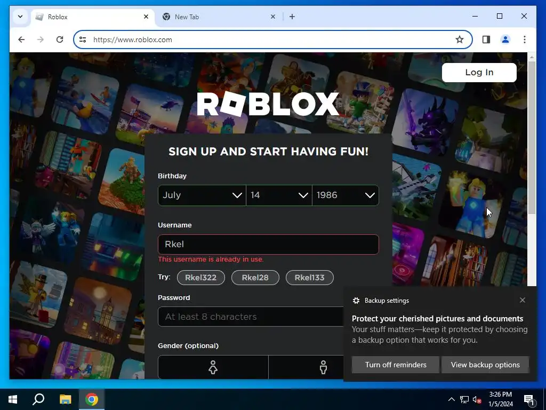
Task: Click View backup options
Action: [x=485, y=365]
